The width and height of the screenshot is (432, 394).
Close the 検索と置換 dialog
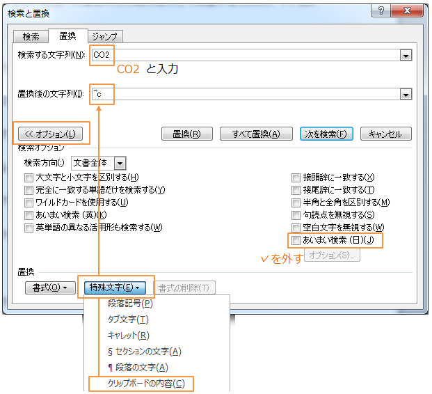[x=407, y=10]
